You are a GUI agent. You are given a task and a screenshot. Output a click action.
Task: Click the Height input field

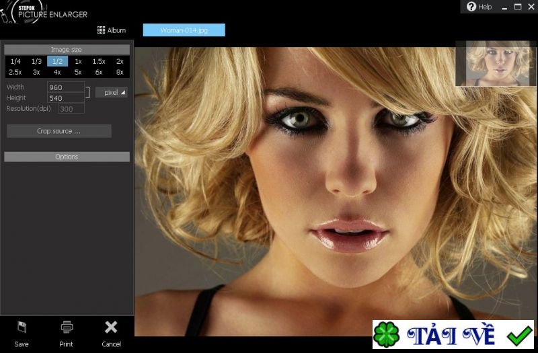coord(65,98)
